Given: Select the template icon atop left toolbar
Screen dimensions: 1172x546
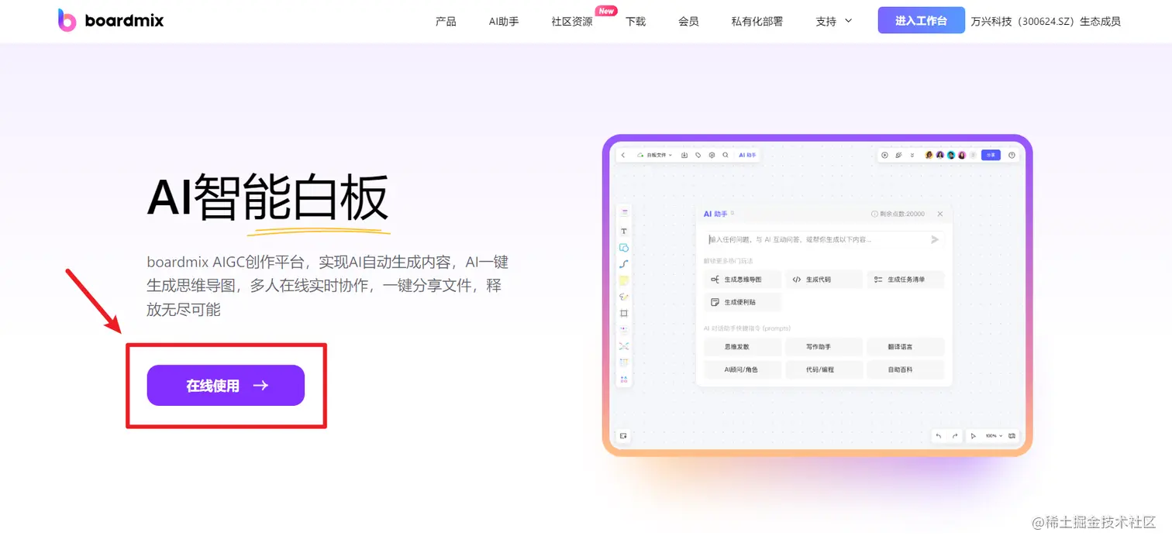Looking at the screenshot, I should point(624,211).
